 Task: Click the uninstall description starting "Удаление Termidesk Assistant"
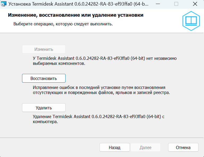[x=99, y=119]
